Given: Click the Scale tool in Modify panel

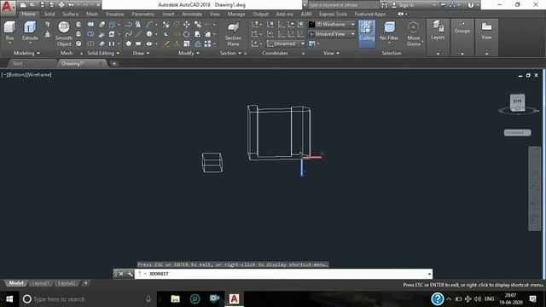Looking at the screenshot, I should (x=187, y=43).
